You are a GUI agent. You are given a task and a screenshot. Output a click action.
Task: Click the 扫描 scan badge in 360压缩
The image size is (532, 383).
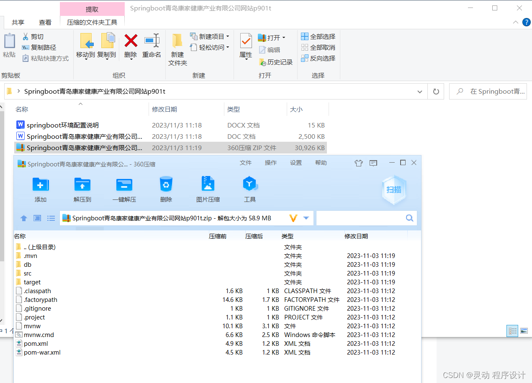[x=393, y=190]
